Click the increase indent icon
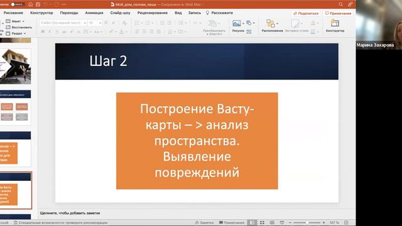This screenshot has height=226, width=402. coord(169,23)
